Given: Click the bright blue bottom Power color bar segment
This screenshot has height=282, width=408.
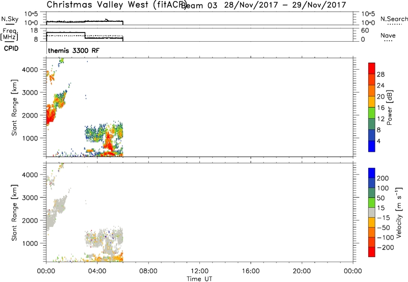Looking at the screenshot, I should [372, 146].
